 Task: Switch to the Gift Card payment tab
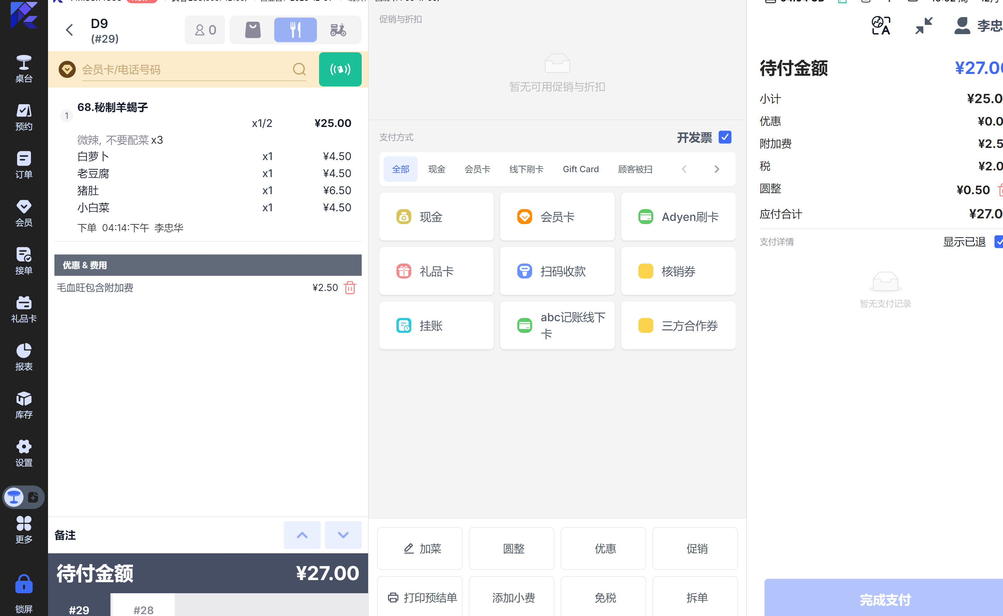click(x=580, y=169)
